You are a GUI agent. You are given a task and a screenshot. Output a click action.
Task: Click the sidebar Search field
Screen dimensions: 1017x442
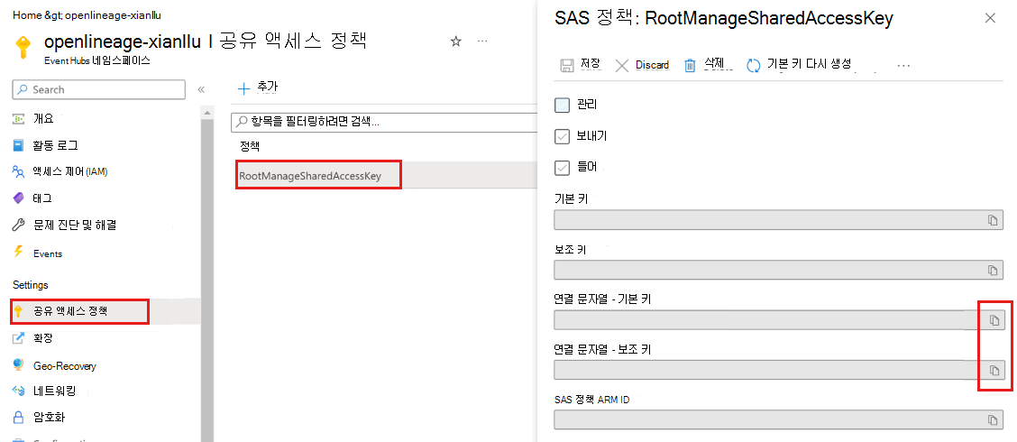98,89
